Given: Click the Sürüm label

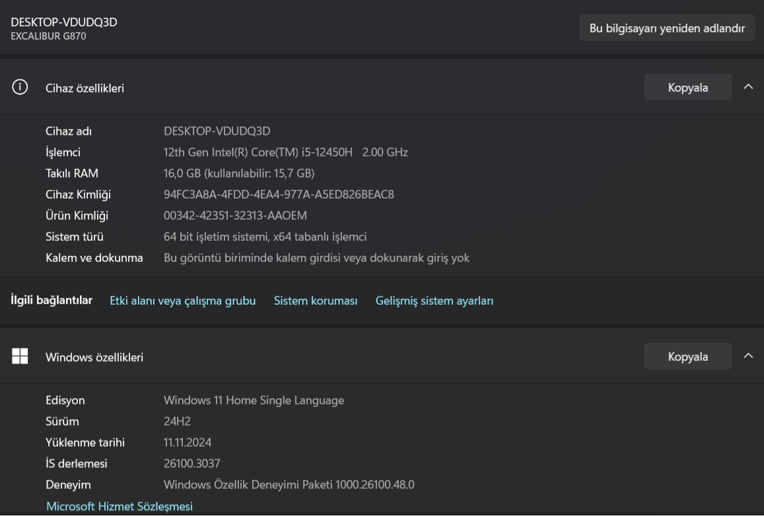Looking at the screenshot, I should (x=62, y=421).
